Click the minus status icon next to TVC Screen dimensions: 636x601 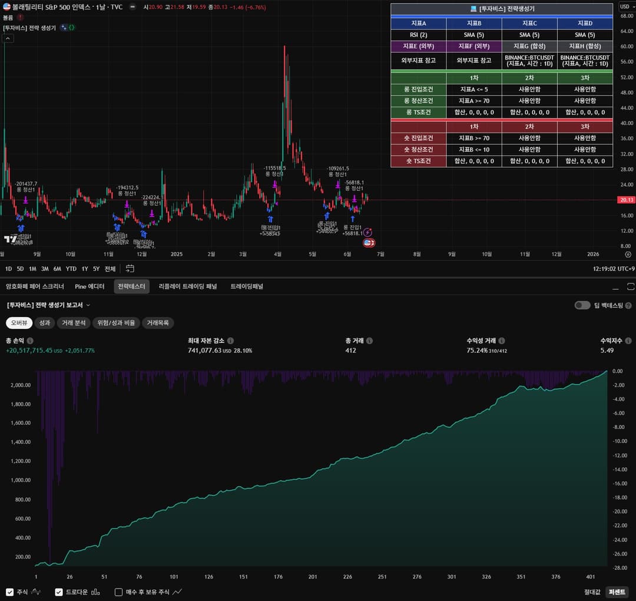(x=132, y=7)
